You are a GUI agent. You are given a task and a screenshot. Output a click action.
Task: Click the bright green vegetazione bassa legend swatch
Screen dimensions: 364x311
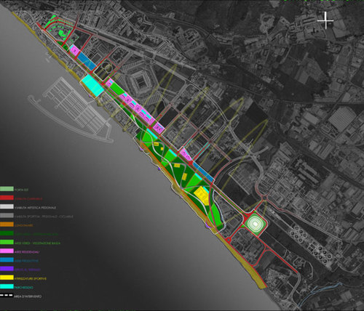7,242
